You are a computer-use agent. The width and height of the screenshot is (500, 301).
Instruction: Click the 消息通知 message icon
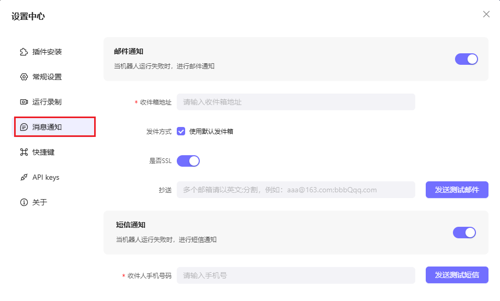[24, 126]
